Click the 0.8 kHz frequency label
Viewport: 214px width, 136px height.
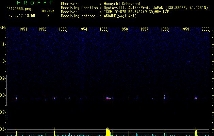point(3,95)
